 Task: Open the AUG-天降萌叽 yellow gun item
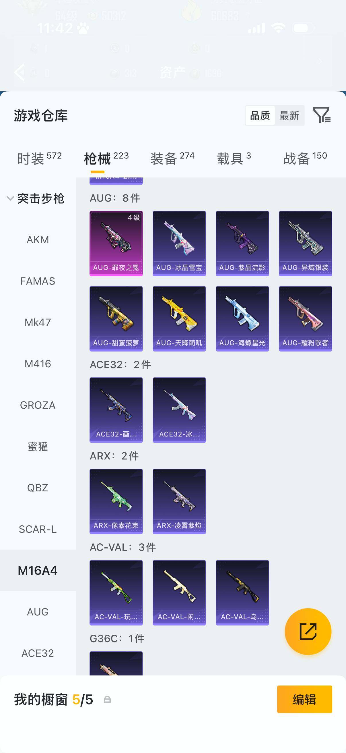pyautogui.click(x=179, y=318)
